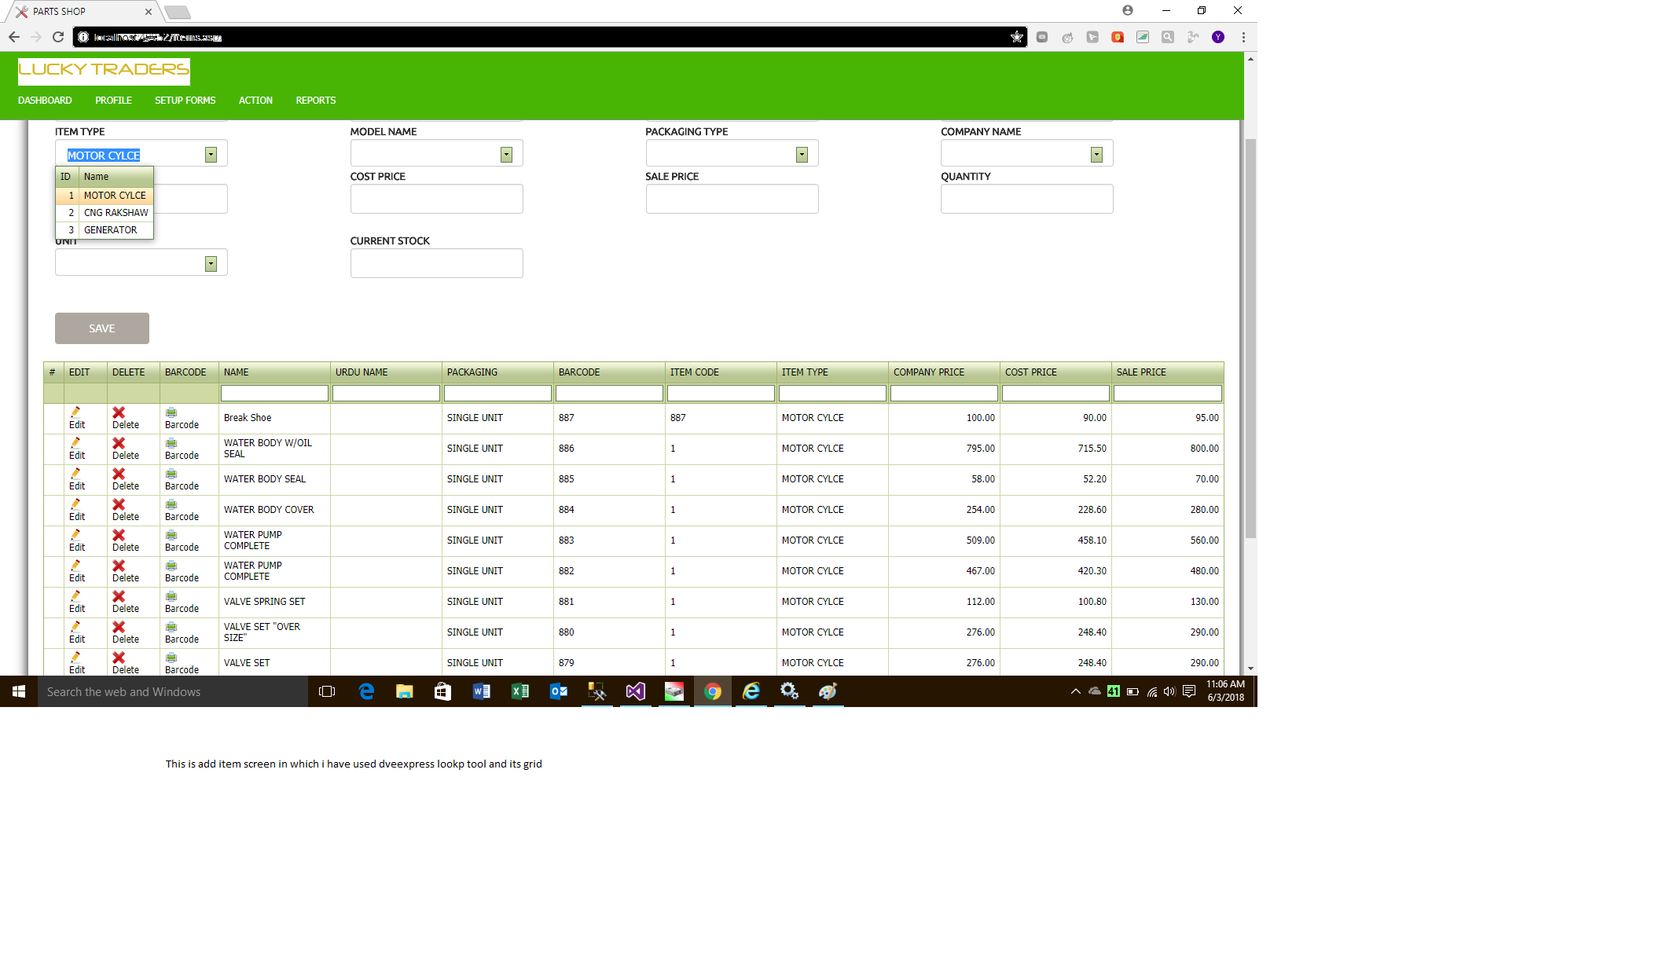Screen dimensions: 1674x960
Task: Sort grid by COST PRICE header
Action: (x=1055, y=372)
